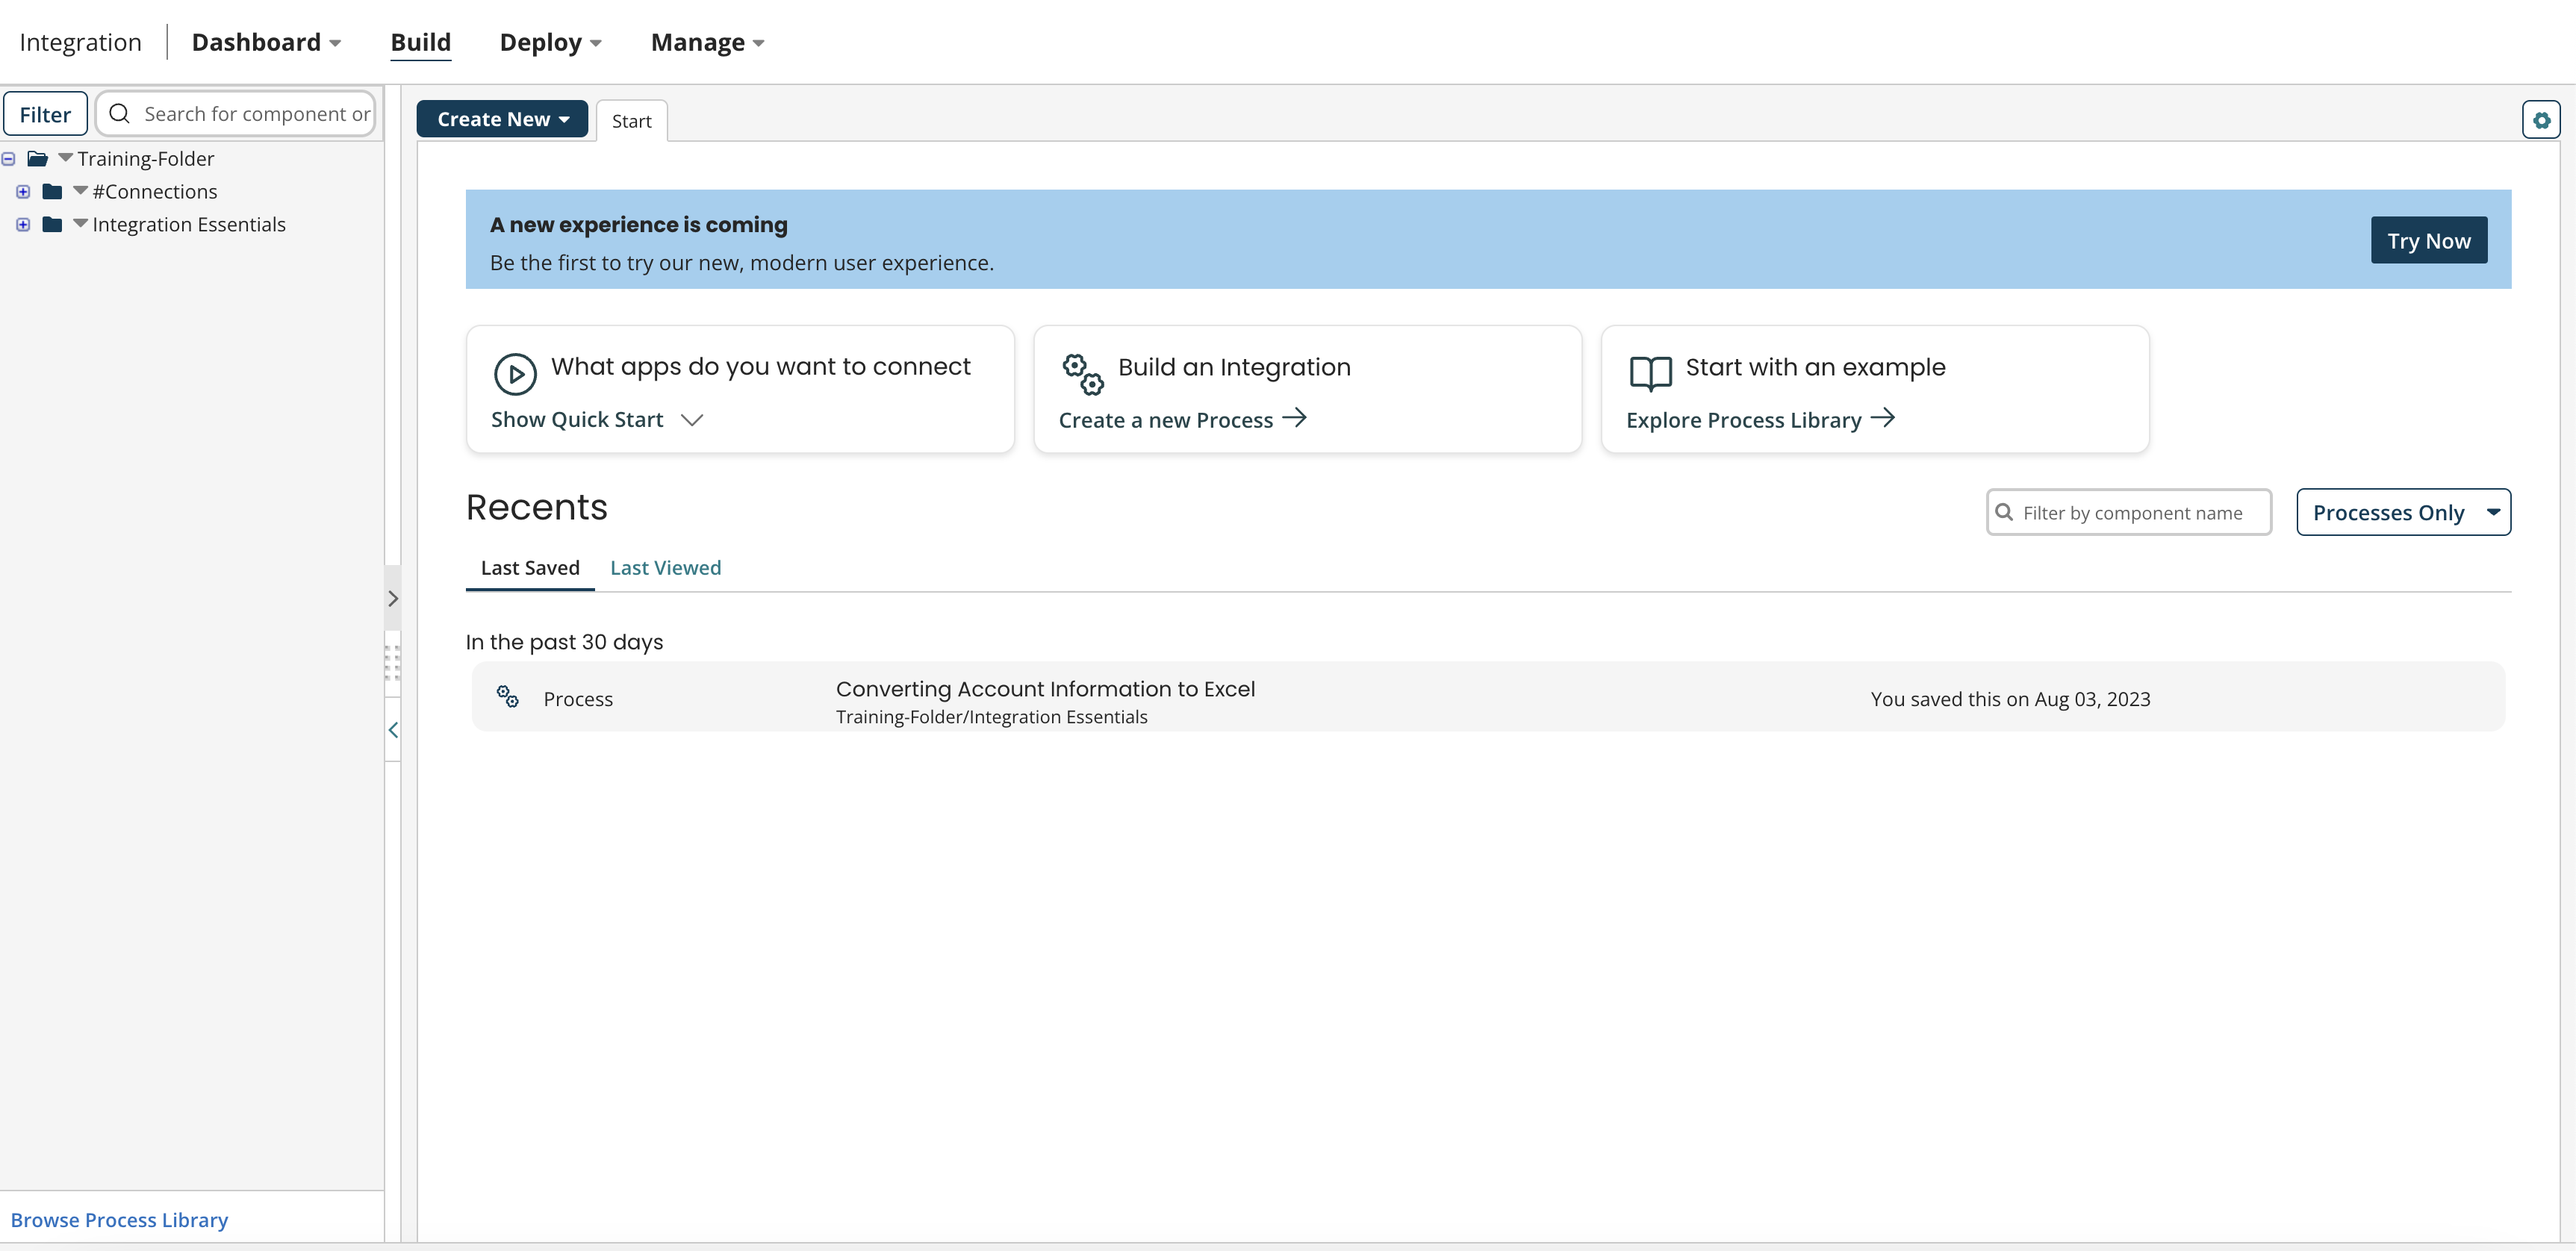This screenshot has height=1251, width=2576.
Task: Click the Build menu tab
Action: point(420,41)
